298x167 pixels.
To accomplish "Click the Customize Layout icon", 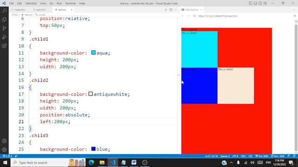I will [x=265, y=3].
